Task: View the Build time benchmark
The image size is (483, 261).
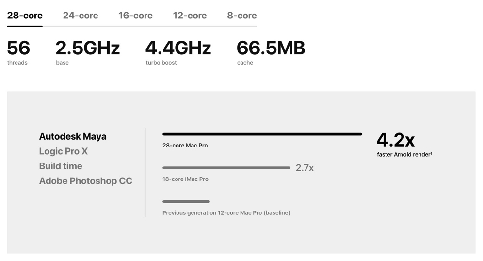Action: 61,166
